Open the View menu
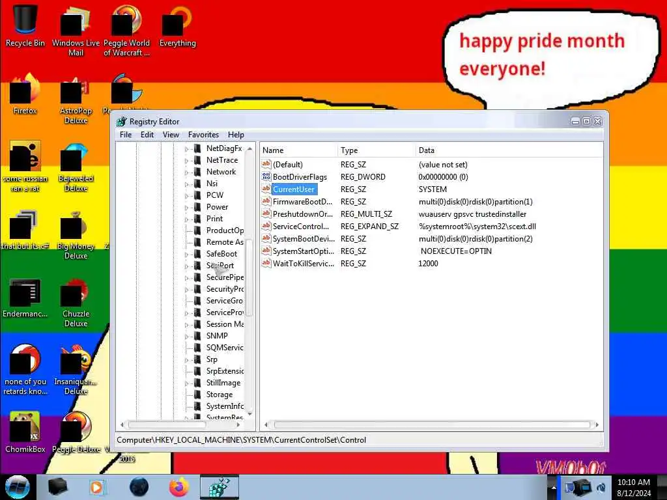This screenshot has width=667, height=500. (x=171, y=135)
